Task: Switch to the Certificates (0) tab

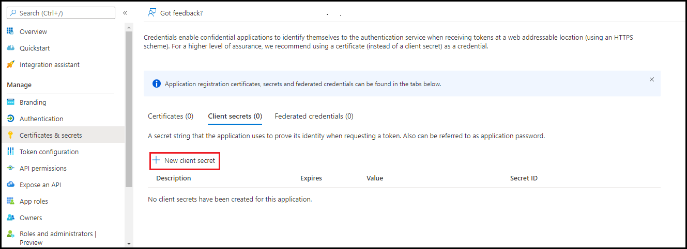Action: pos(171,116)
